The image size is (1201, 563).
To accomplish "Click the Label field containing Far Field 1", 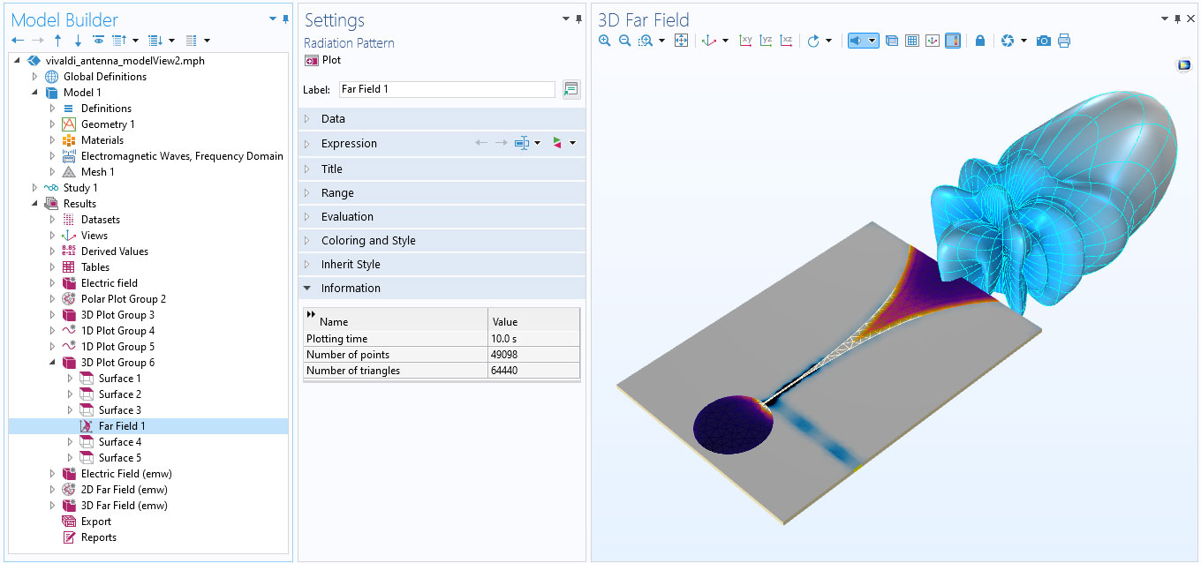I will tap(446, 89).
